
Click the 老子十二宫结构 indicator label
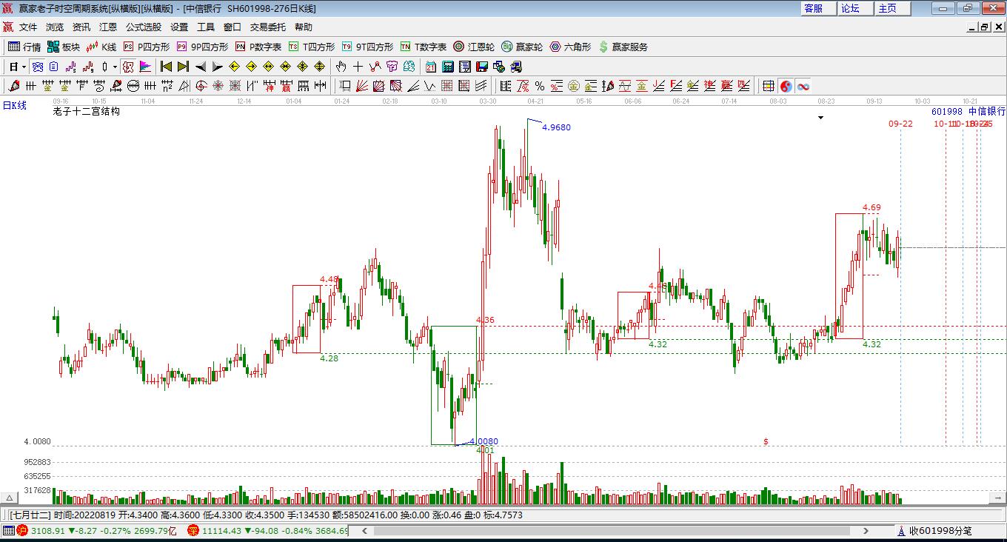(86, 111)
